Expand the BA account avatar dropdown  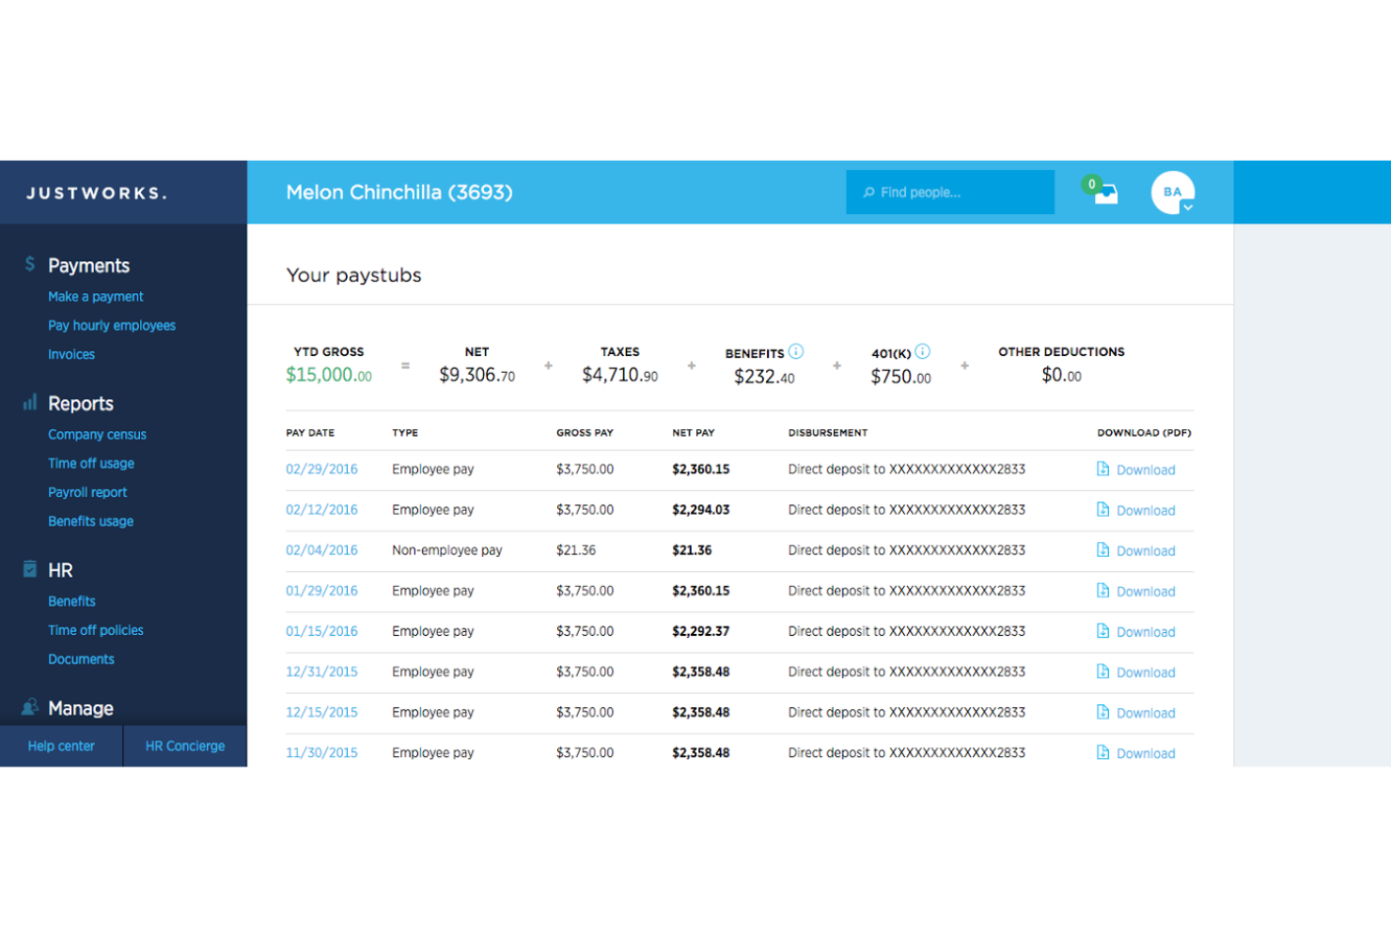coord(1171,191)
